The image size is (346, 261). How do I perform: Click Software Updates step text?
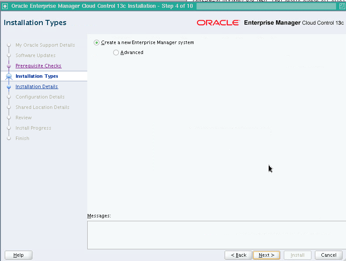coord(35,55)
